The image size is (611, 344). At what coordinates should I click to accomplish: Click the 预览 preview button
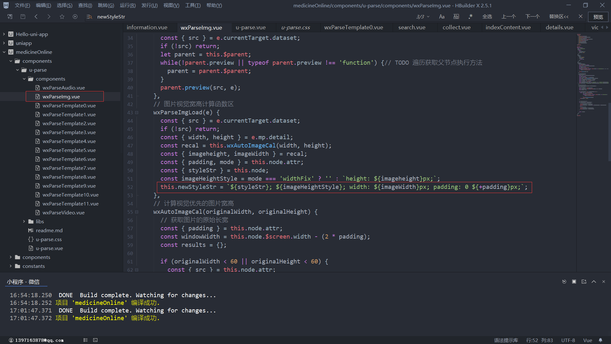tap(598, 17)
